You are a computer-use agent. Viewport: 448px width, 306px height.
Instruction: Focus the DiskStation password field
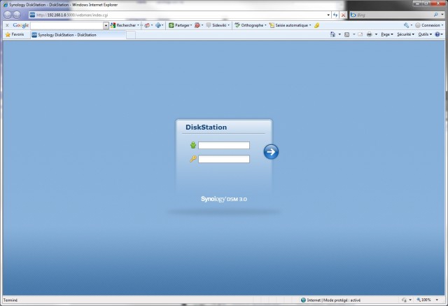pyautogui.click(x=224, y=159)
